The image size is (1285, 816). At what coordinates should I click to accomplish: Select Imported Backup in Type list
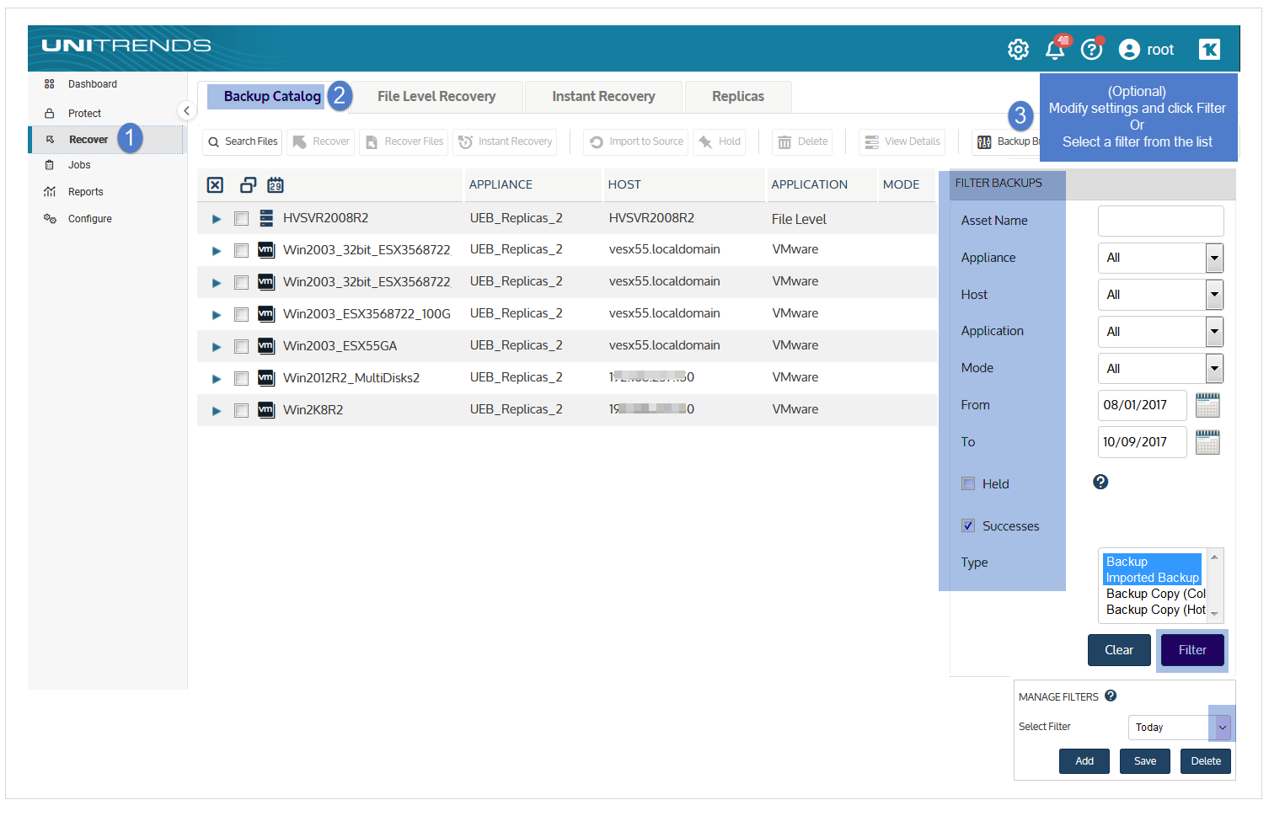(x=1152, y=578)
